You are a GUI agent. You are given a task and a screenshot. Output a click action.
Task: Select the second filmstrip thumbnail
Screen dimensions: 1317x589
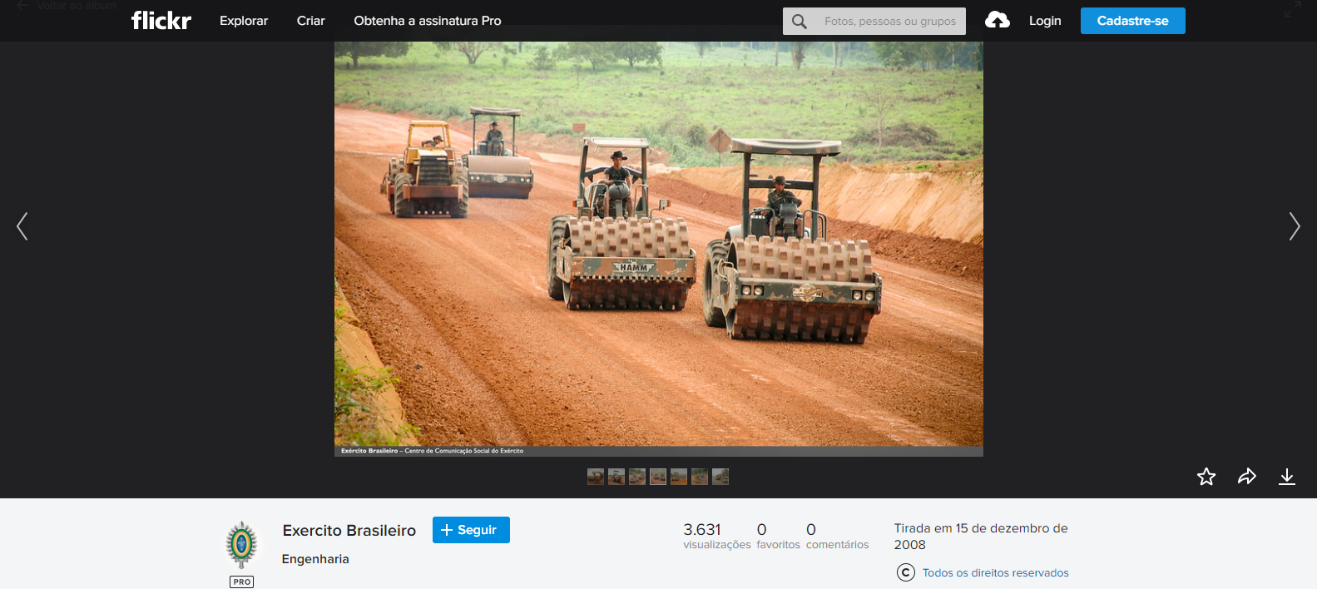[x=616, y=477]
